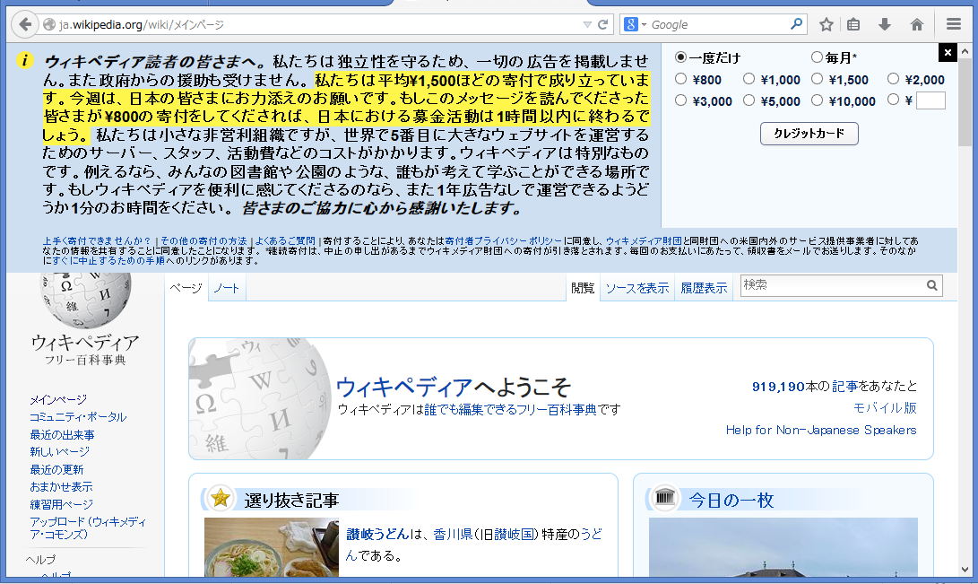Choose the ¥10,000 donation amount

pyautogui.click(x=817, y=100)
